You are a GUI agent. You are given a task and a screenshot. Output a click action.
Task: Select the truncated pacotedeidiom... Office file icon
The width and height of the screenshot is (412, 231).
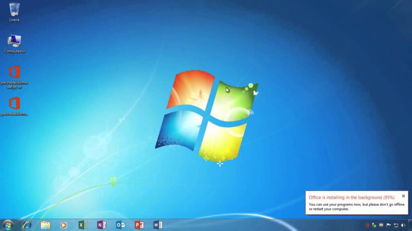(14, 106)
